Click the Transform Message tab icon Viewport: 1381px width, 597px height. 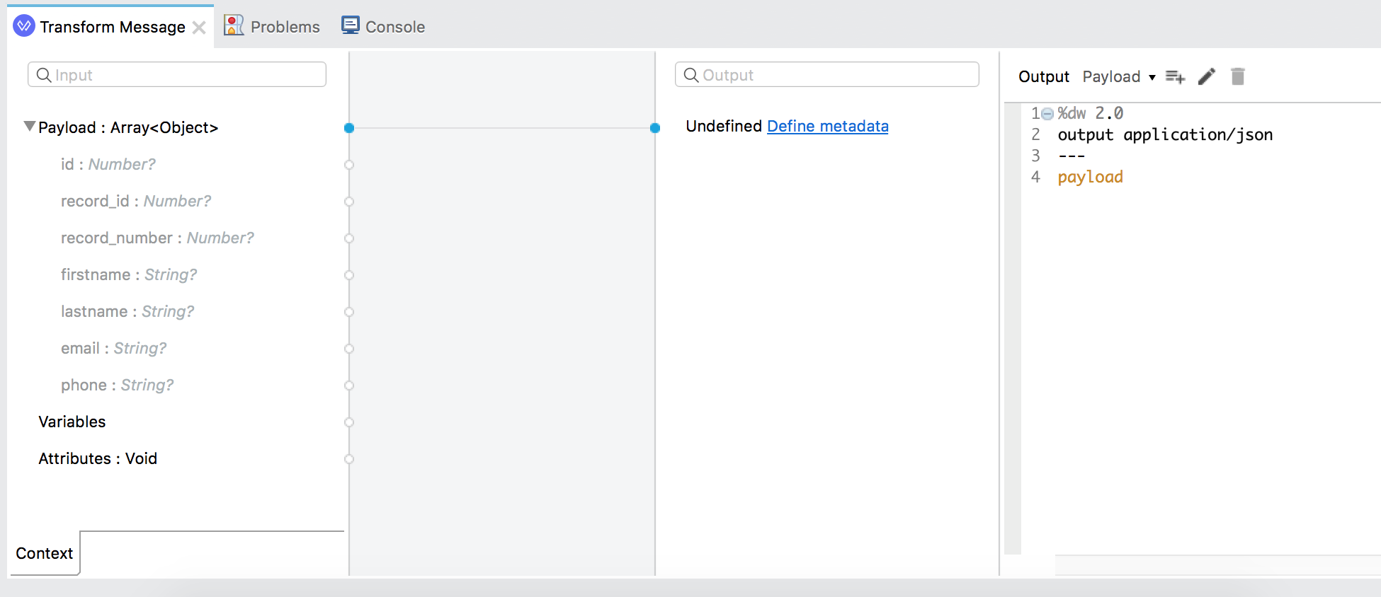(x=24, y=26)
